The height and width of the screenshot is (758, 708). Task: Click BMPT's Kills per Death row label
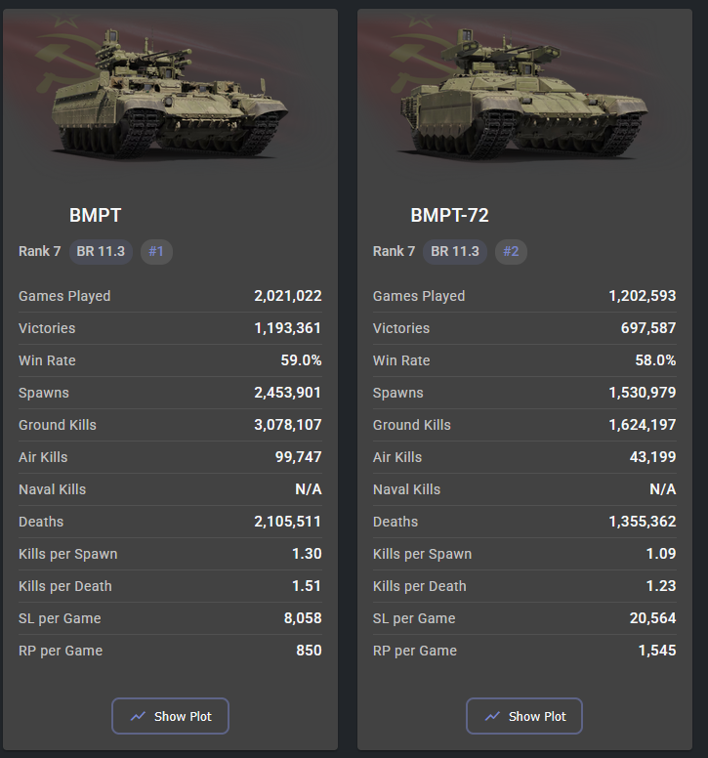65,586
